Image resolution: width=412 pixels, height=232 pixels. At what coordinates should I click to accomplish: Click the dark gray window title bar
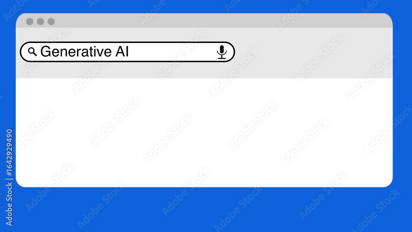pos(204,21)
